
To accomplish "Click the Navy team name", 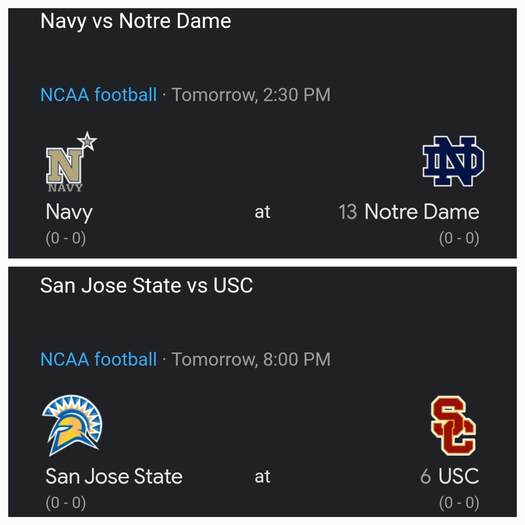I will (69, 212).
